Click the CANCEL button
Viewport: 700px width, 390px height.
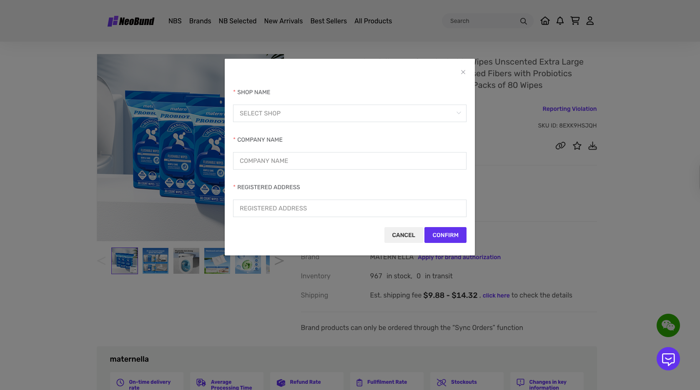tap(404, 235)
